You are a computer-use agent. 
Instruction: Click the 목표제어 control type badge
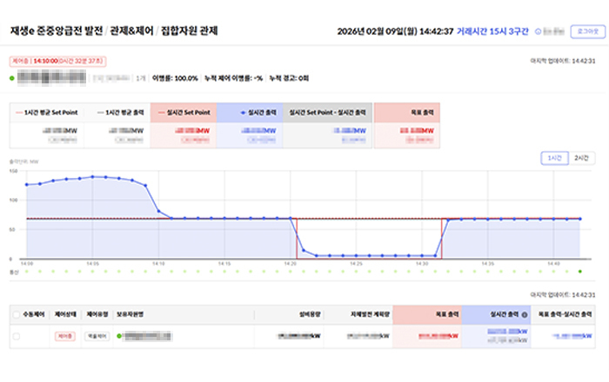(x=96, y=335)
